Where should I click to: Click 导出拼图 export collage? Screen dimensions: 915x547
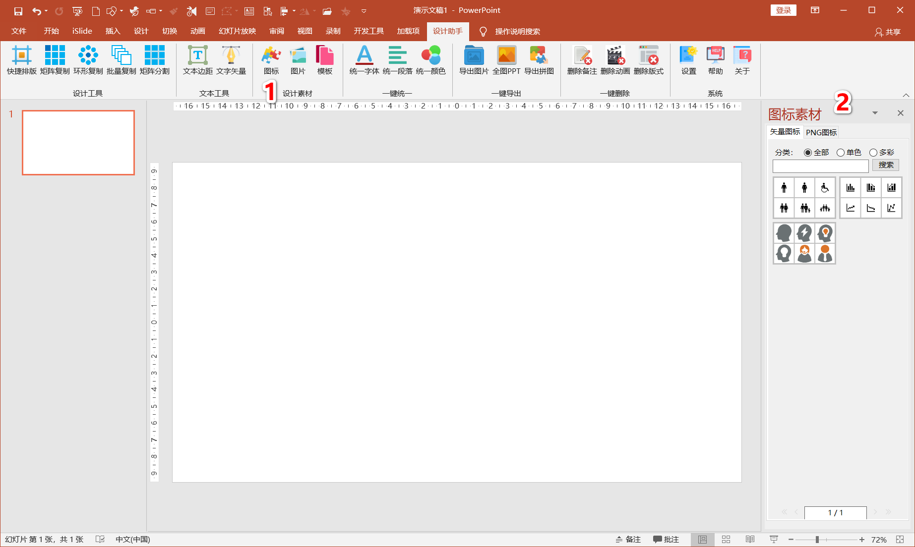539,60
